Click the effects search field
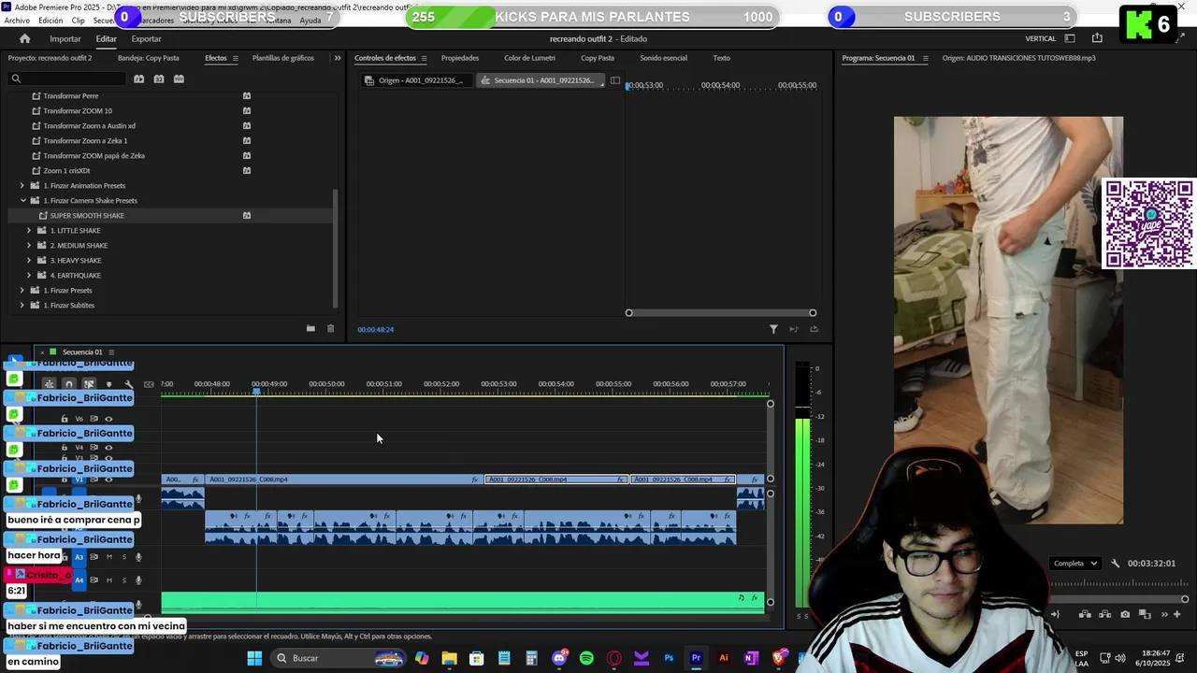The image size is (1197, 673). (65, 79)
